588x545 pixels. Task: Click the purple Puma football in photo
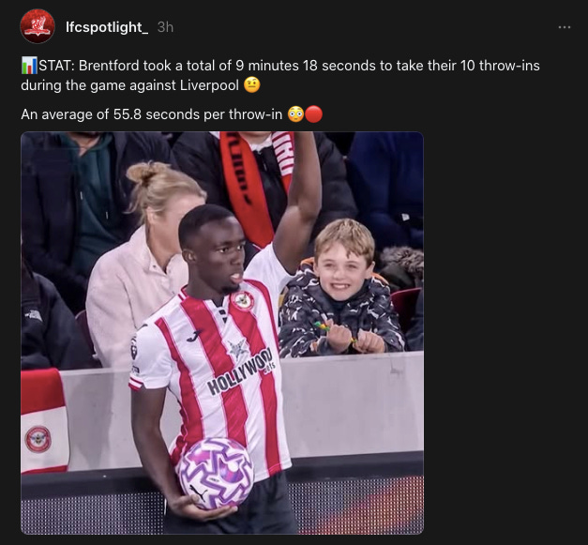pos(216,474)
